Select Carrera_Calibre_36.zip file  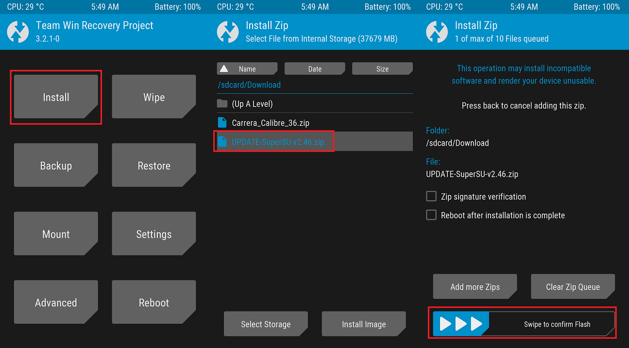[315, 122]
